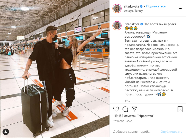The width and height of the screenshot is (186, 138).
Task: Open the three-dot more options menu
Action: click(180, 8)
